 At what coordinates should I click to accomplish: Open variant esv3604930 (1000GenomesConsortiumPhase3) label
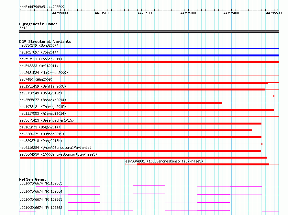tap(58, 154)
